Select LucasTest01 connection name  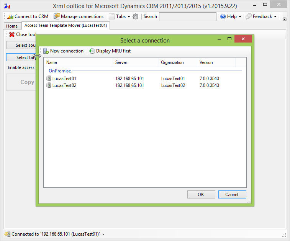pyautogui.click(x=64, y=79)
